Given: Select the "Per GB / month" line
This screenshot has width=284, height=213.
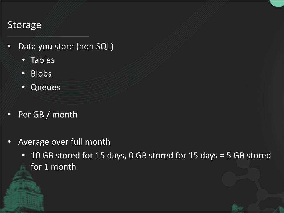Looking at the screenshot, I should (48, 115).
